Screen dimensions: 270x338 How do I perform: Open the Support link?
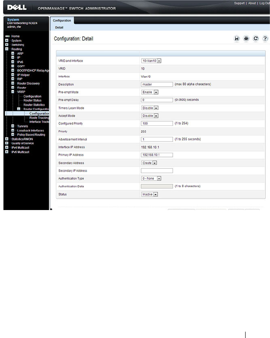tap(239, 3)
